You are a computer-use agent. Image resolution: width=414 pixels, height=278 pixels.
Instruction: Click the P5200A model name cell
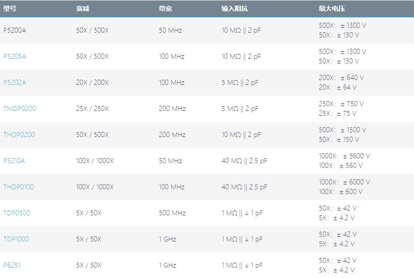[x=14, y=30]
